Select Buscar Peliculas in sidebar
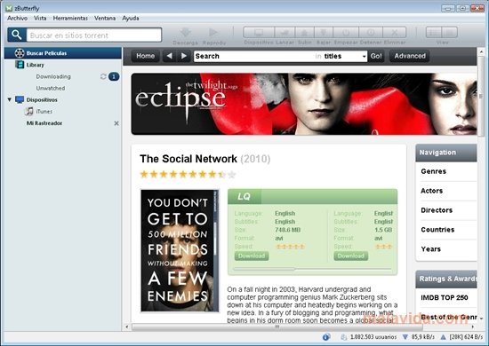The height and width of the screenshot is (346, 489). 63,53
